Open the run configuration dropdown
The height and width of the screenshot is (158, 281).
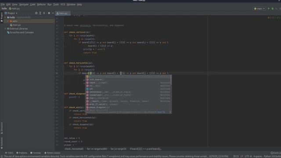(259, 9)
